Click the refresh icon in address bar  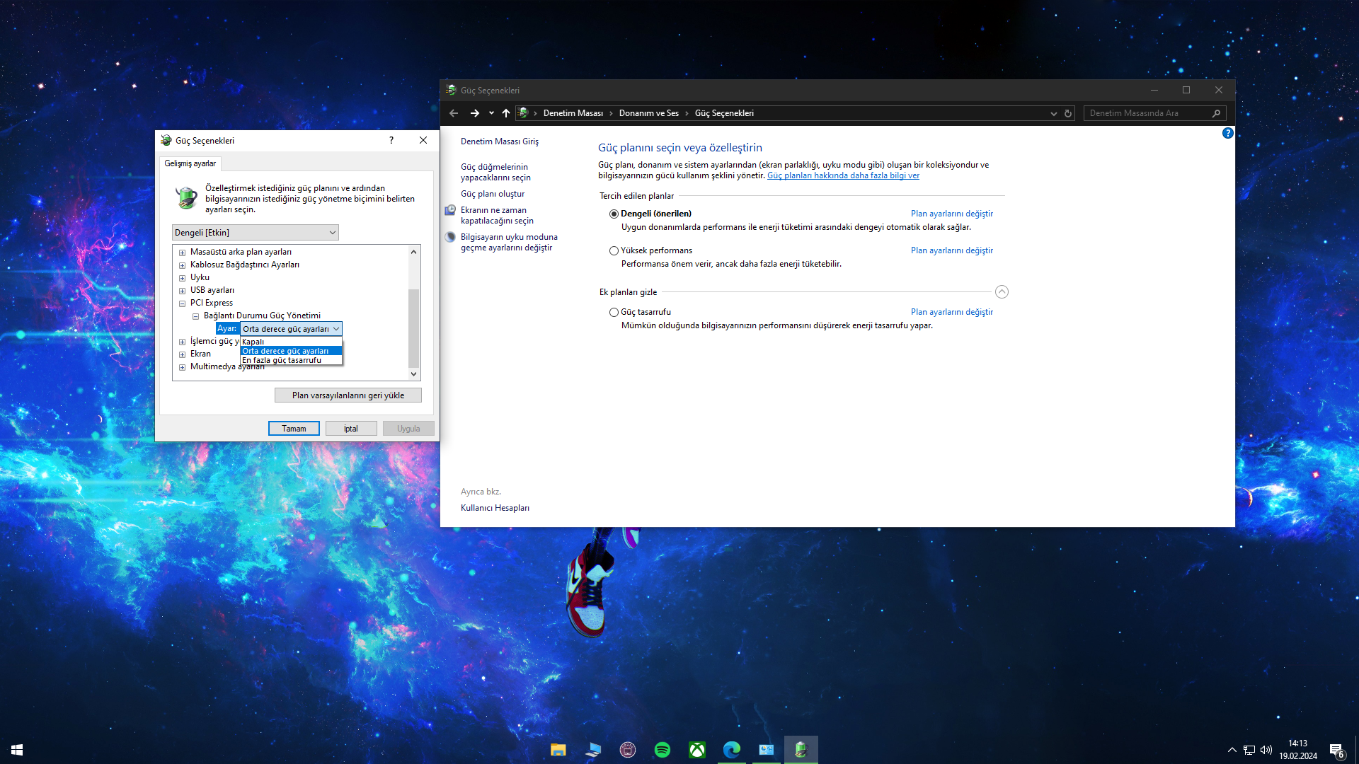coord(1068,113)
